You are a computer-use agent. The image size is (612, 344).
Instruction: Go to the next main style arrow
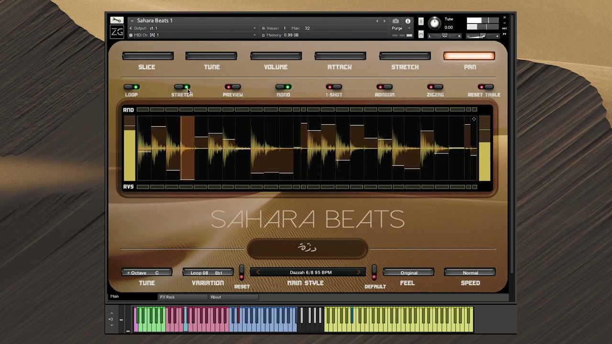pyautogui.click(x=358, y=272)
